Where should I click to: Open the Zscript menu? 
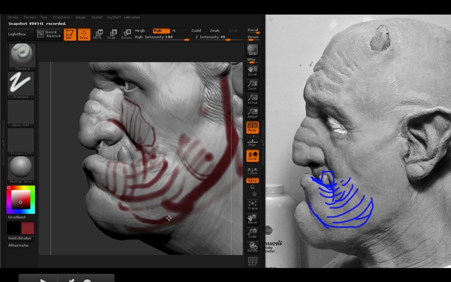97,17
